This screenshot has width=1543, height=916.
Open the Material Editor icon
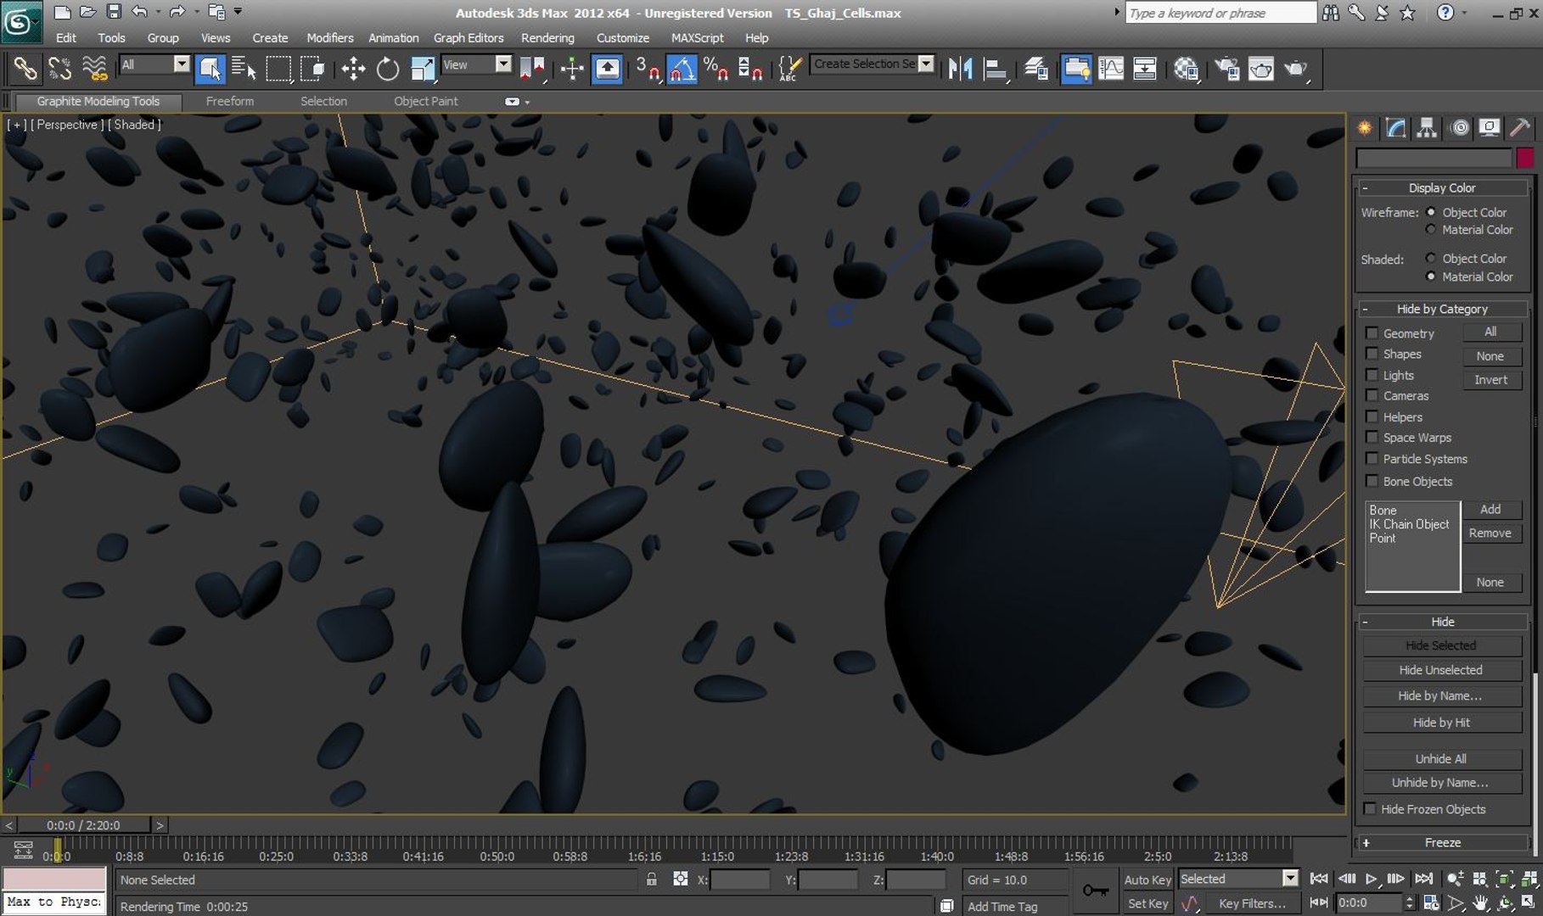[x=1186, y=69]
